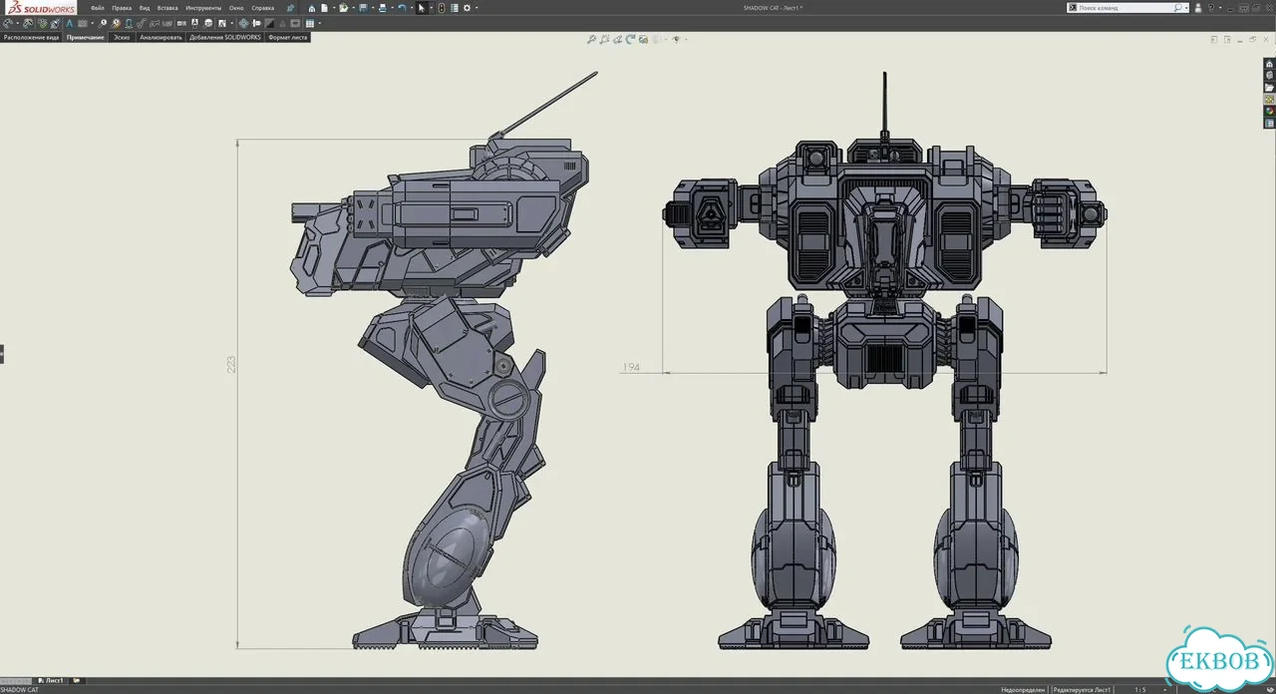Select the Smart Dimension tool
This screenshot has height=694, width=1276.
(8, 23)
